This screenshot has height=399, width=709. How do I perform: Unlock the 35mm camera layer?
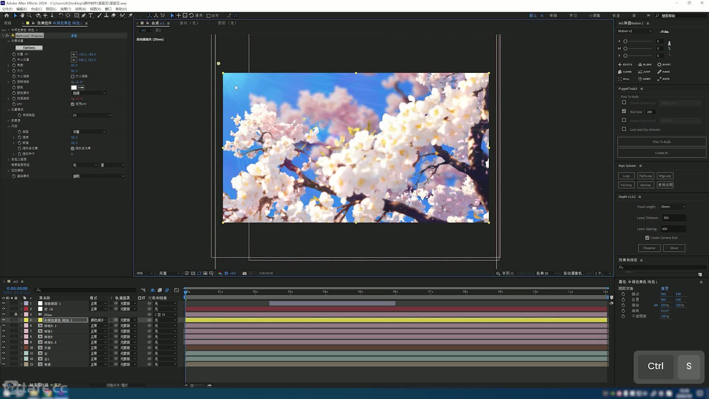tap(16, 314)
